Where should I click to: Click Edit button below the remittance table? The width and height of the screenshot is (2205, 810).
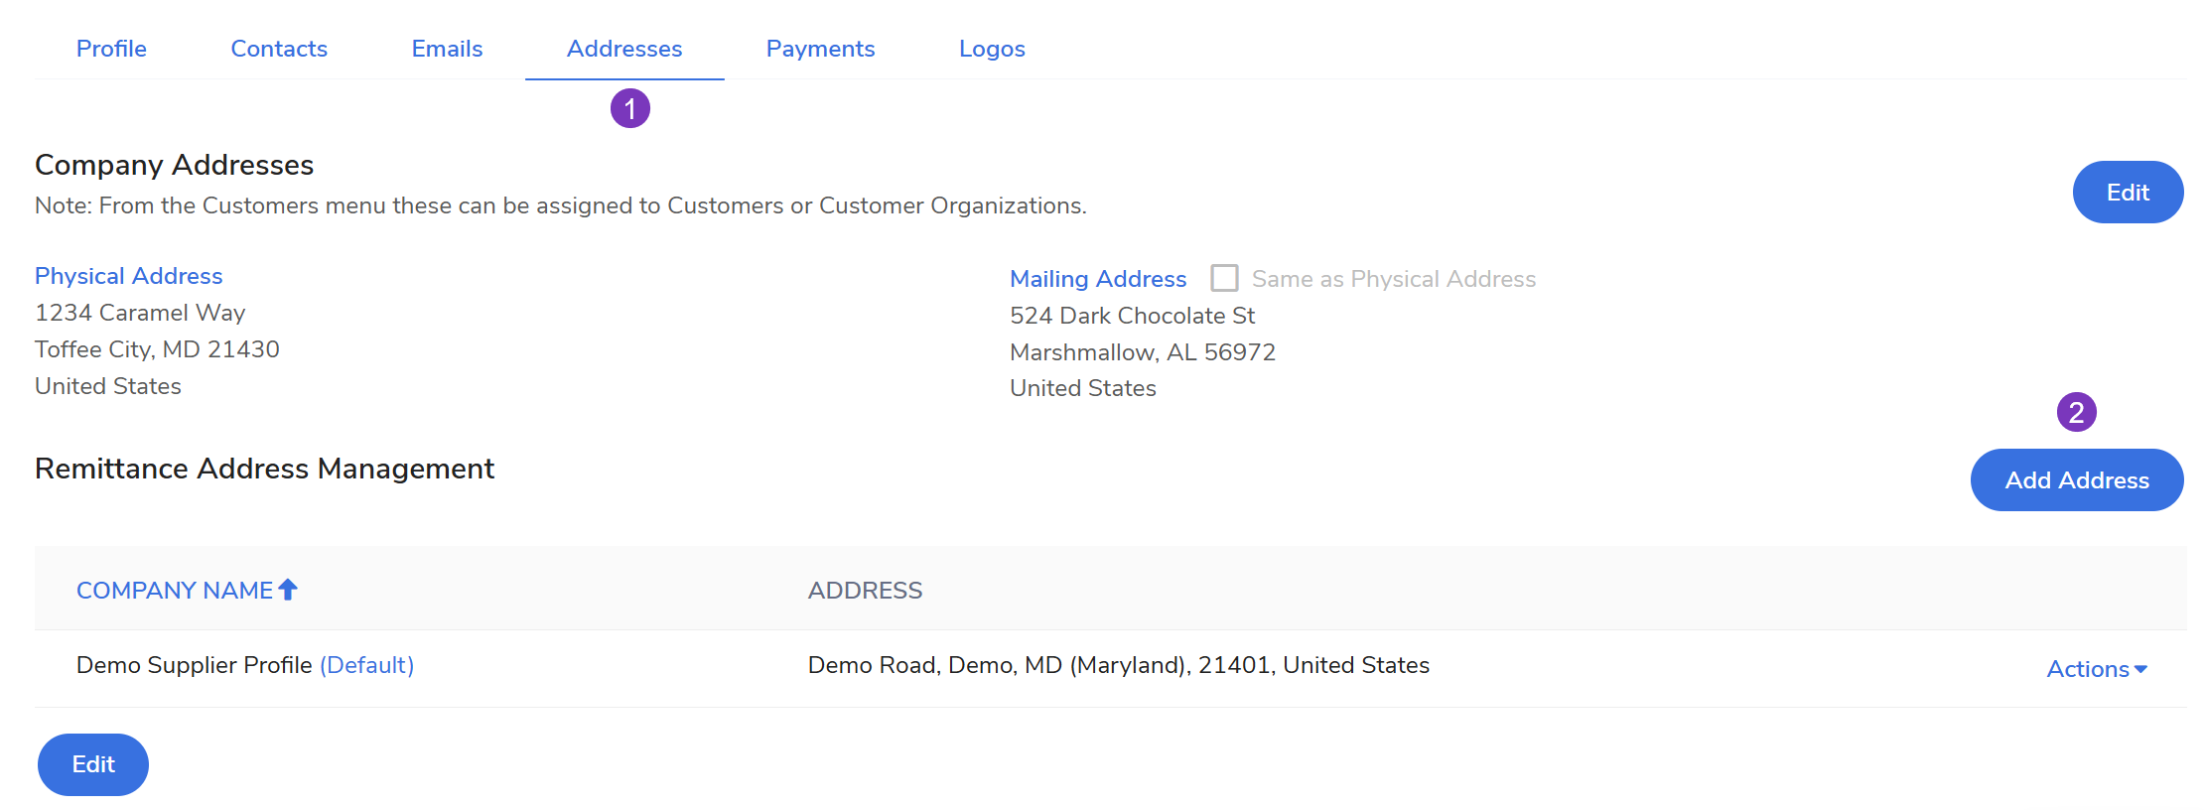pos(93,764)
